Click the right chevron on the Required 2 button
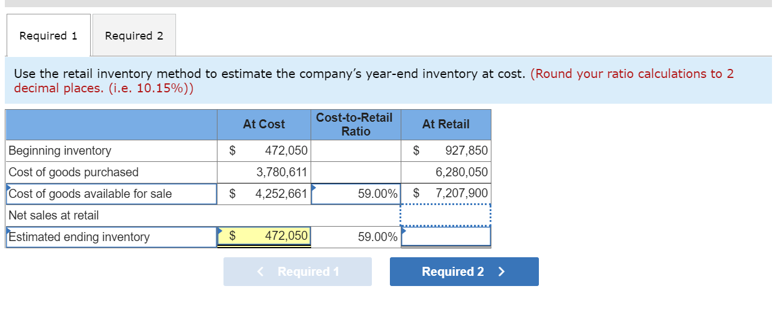This screenshot has width=784, height=322. (x=502, y=272)
